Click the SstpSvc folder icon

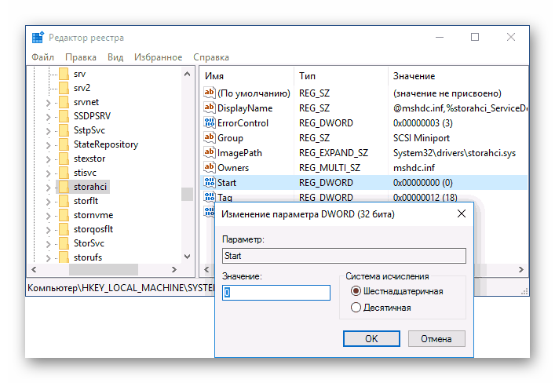click(x=64, y=130)
